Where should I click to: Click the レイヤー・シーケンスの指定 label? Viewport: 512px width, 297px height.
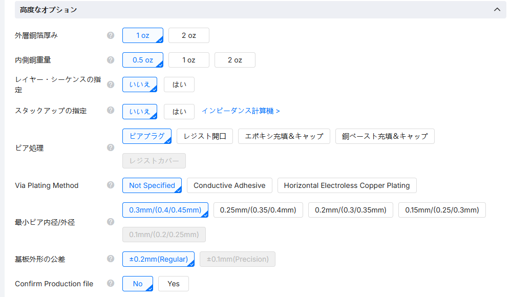click(58, 84)
